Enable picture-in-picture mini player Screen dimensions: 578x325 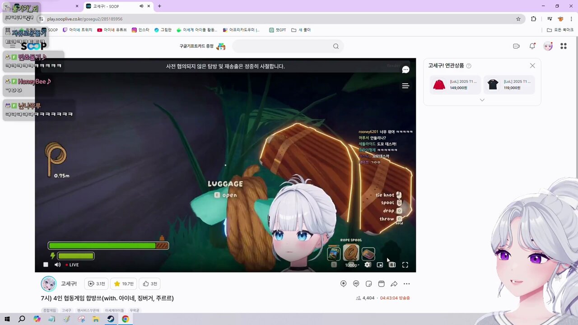[x=380, y=265]
